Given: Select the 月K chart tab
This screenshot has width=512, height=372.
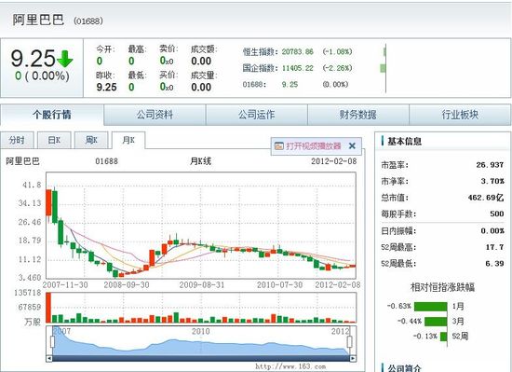Looking at the screenshot, I should [x=128, y=140].
